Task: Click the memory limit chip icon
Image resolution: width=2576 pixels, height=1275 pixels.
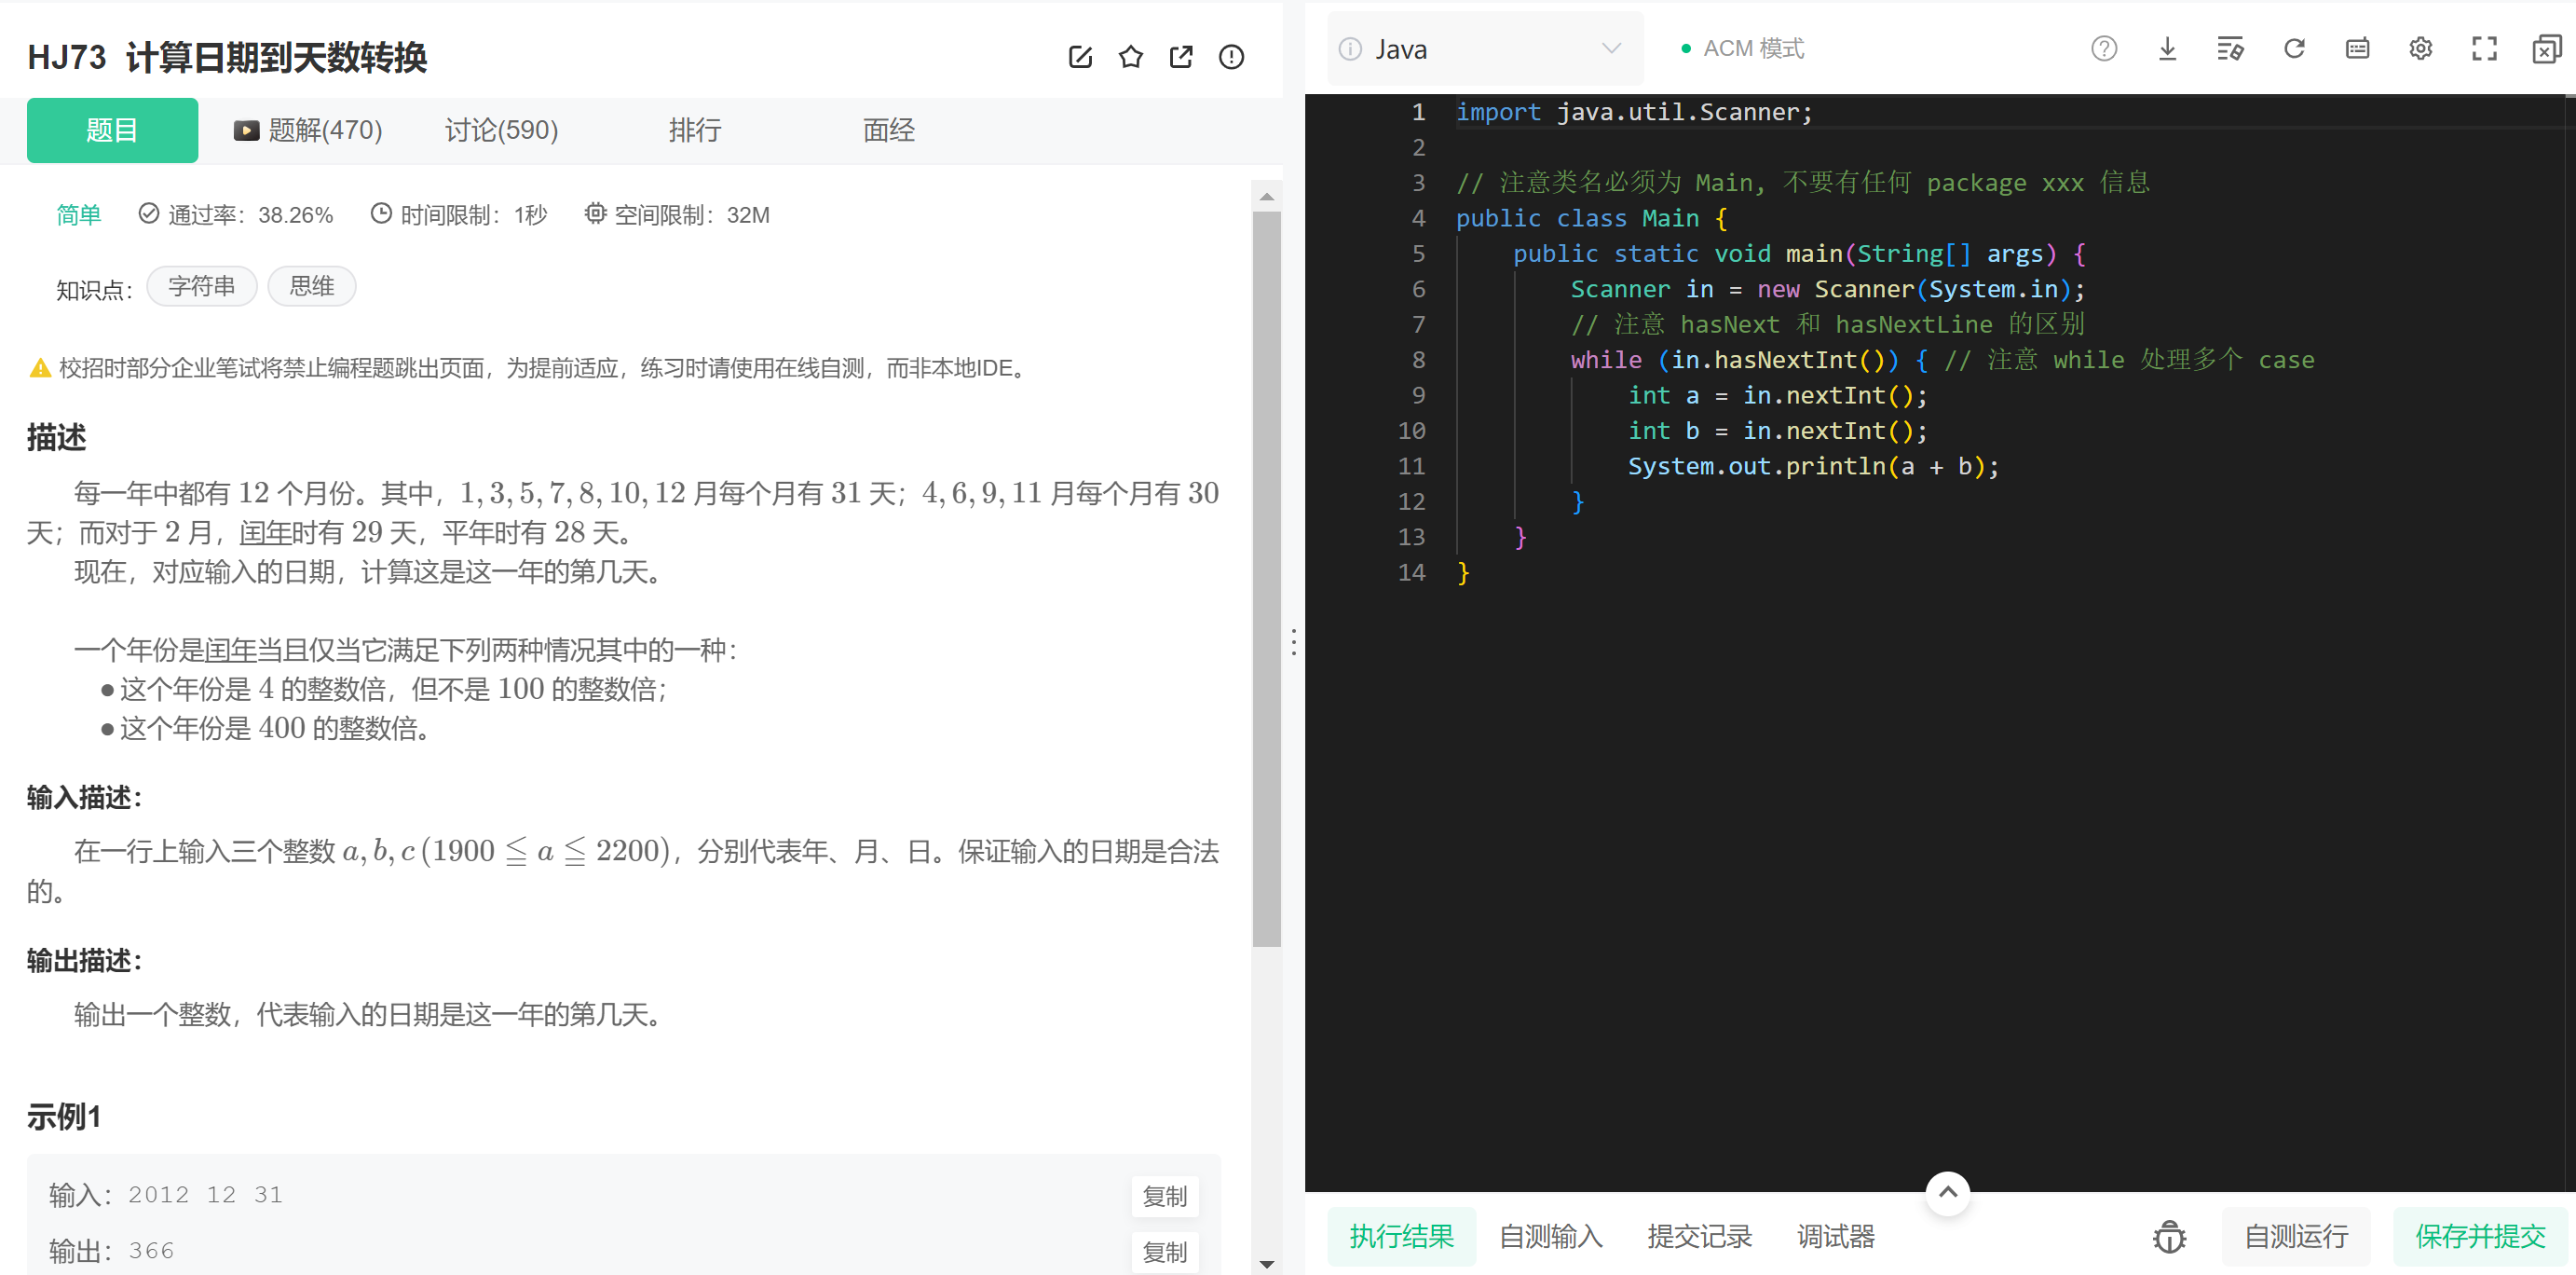Action: pos(595,213)
